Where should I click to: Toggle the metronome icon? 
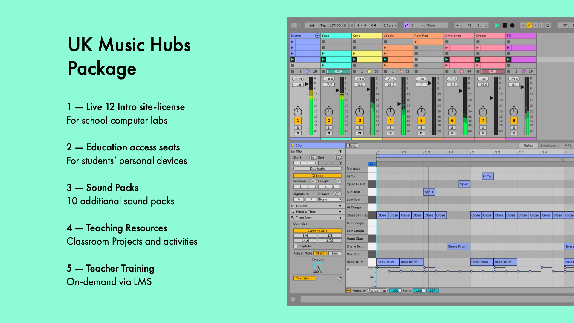(x=374, y=25)
